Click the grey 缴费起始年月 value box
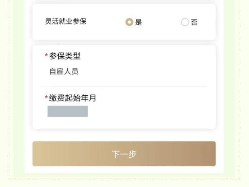Viewport: 249px width, 187px height. (x=68, y=111)
